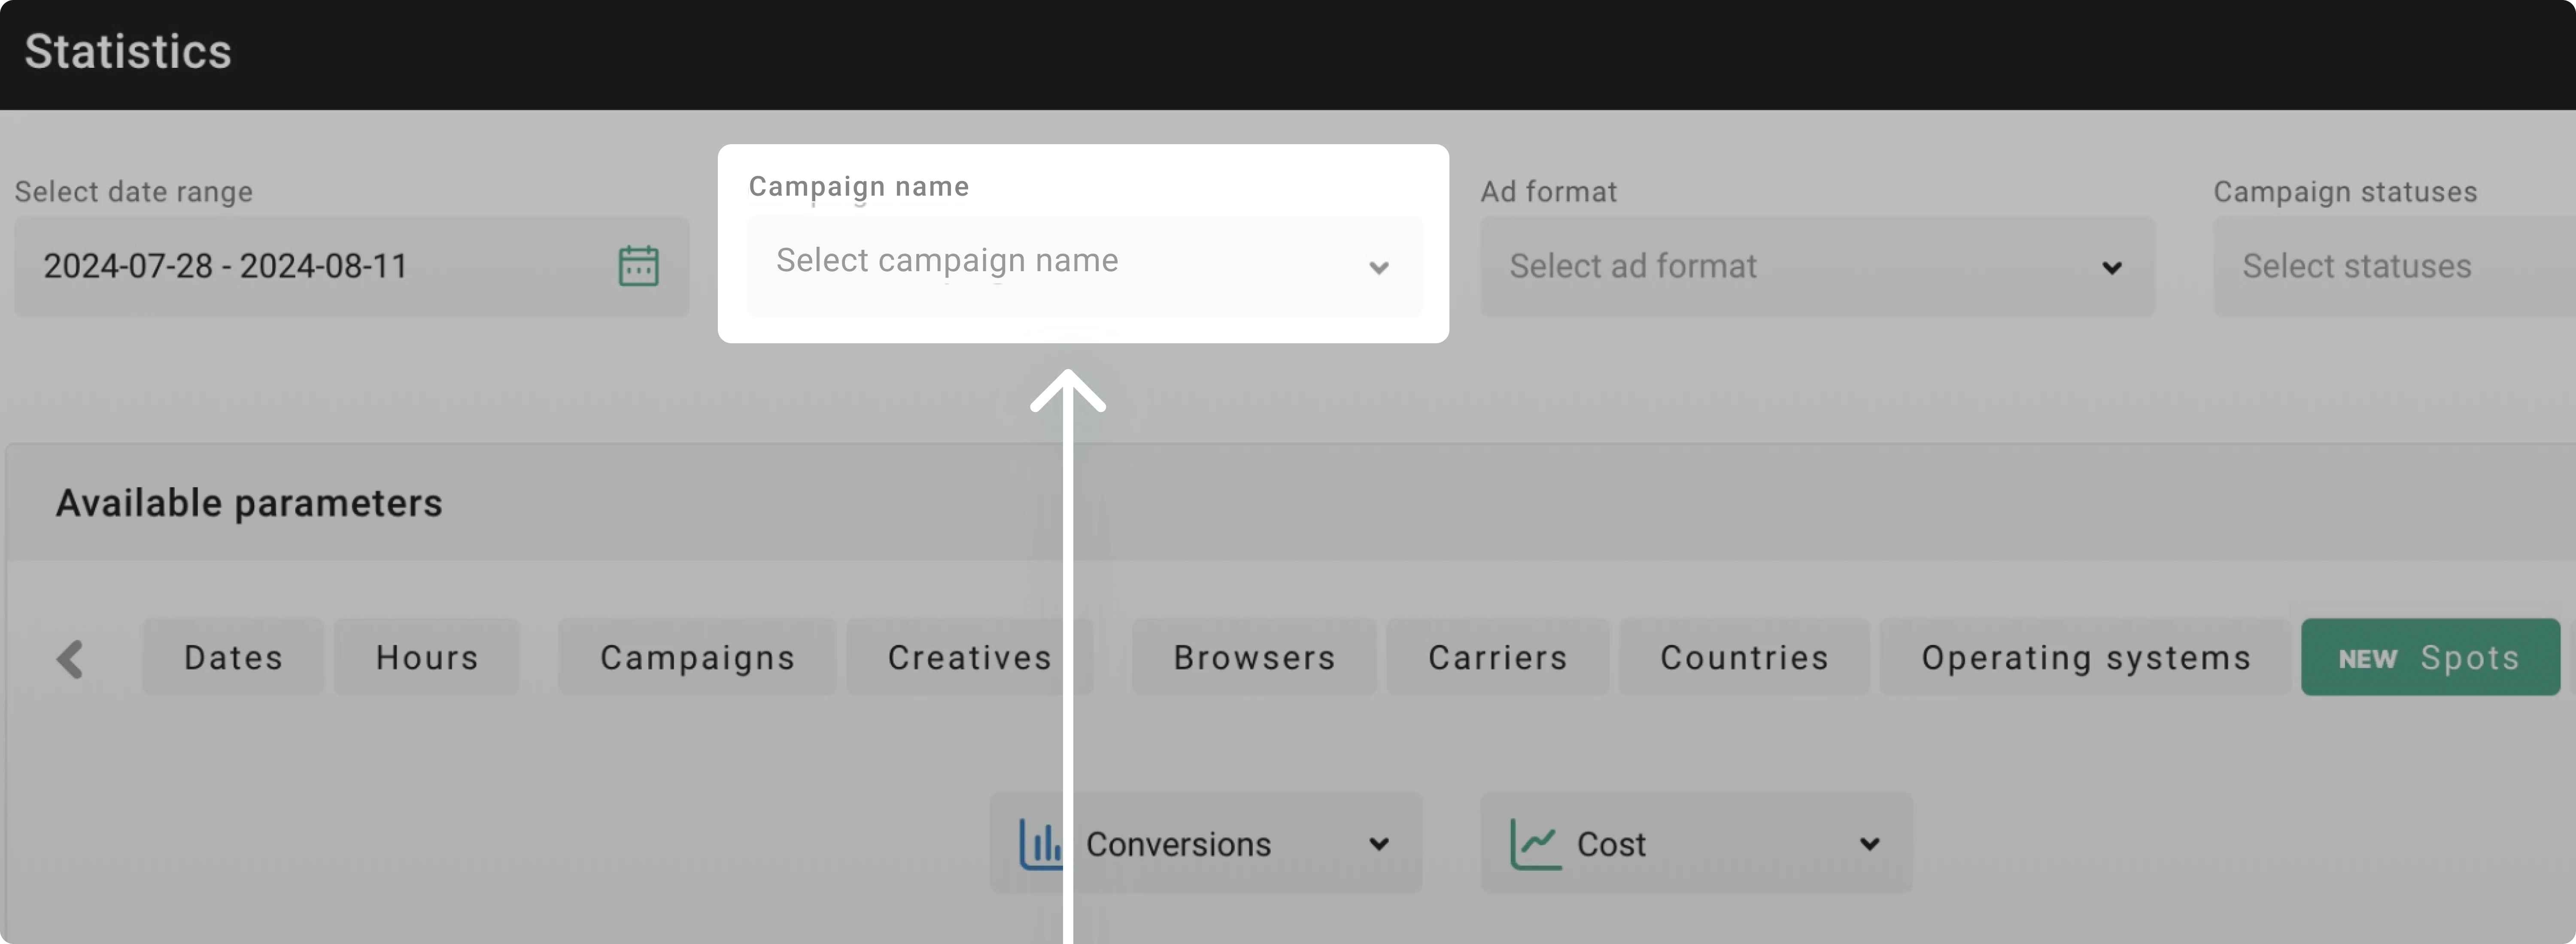Select the new Spots parameter
This screenshot has height=944, width=2576.
(x=2430, y=657)
